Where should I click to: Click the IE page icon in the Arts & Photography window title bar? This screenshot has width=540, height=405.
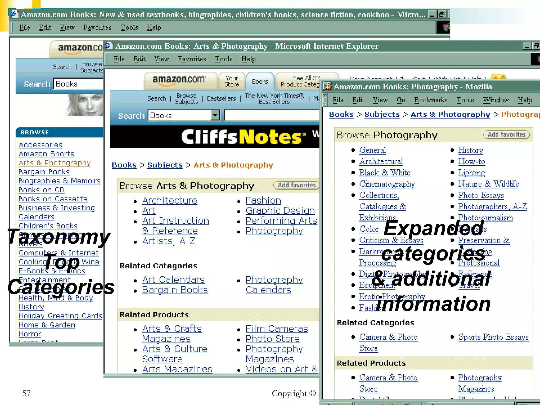(x=109, y=46)
